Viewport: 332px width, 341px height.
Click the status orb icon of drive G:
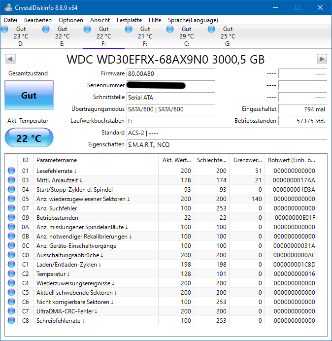(211, 29)
